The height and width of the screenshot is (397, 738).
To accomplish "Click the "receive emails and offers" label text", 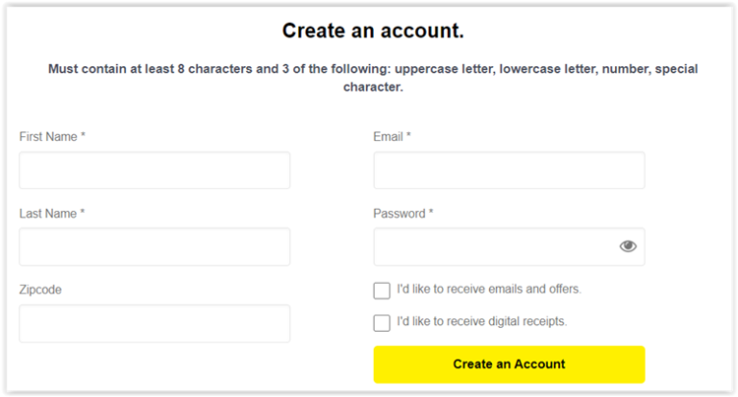I will (488, 289).
